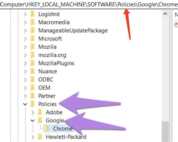Select the Mozilla registry key

tap(47, 47)
